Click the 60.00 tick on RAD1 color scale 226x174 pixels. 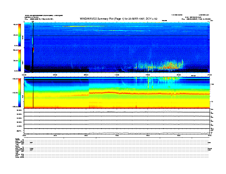[15, 50]
